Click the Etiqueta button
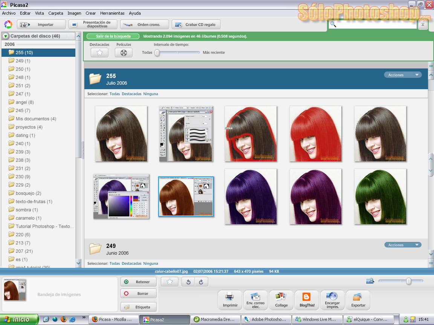Image resolution: width=434 pixels, height=325 pixels. point(139,307)
